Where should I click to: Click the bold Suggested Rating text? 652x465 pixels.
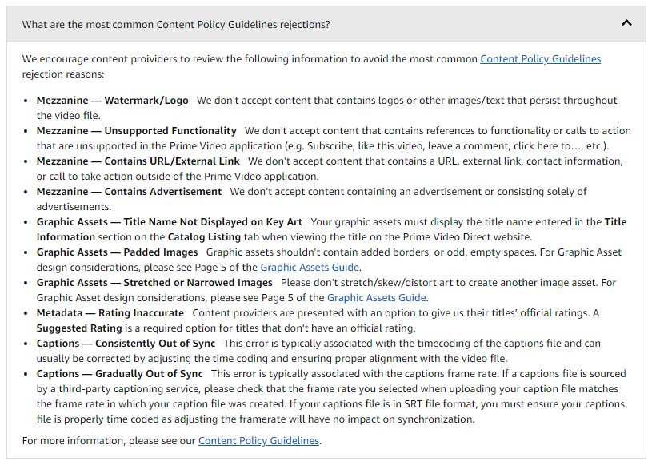point(79,328)
